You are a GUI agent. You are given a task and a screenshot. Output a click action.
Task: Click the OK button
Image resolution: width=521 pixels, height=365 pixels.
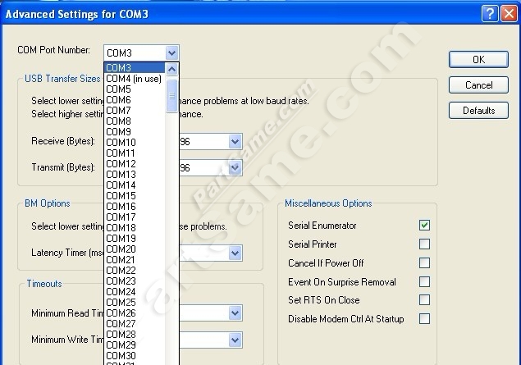478,59
